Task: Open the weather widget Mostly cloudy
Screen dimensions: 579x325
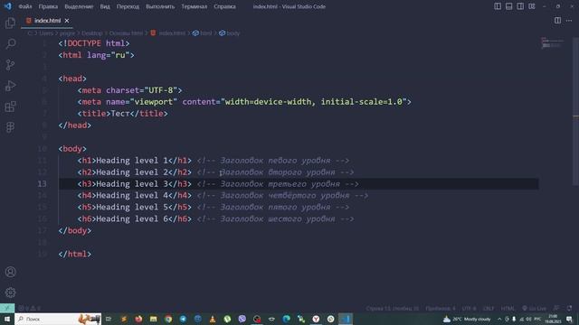Action: click(x=467, y=319)
